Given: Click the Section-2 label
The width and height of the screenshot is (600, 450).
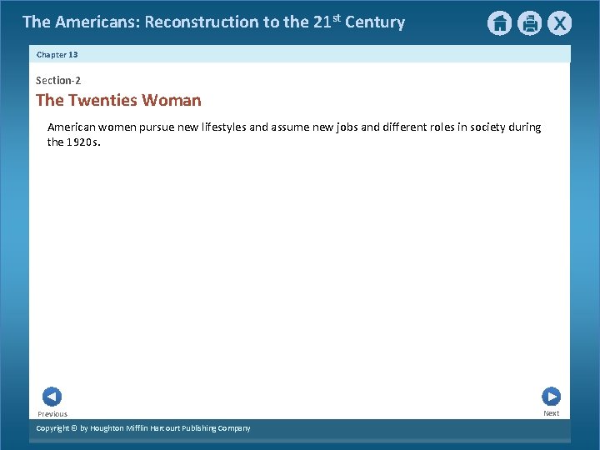Looking at the screenshot, I should coord(58,80).
